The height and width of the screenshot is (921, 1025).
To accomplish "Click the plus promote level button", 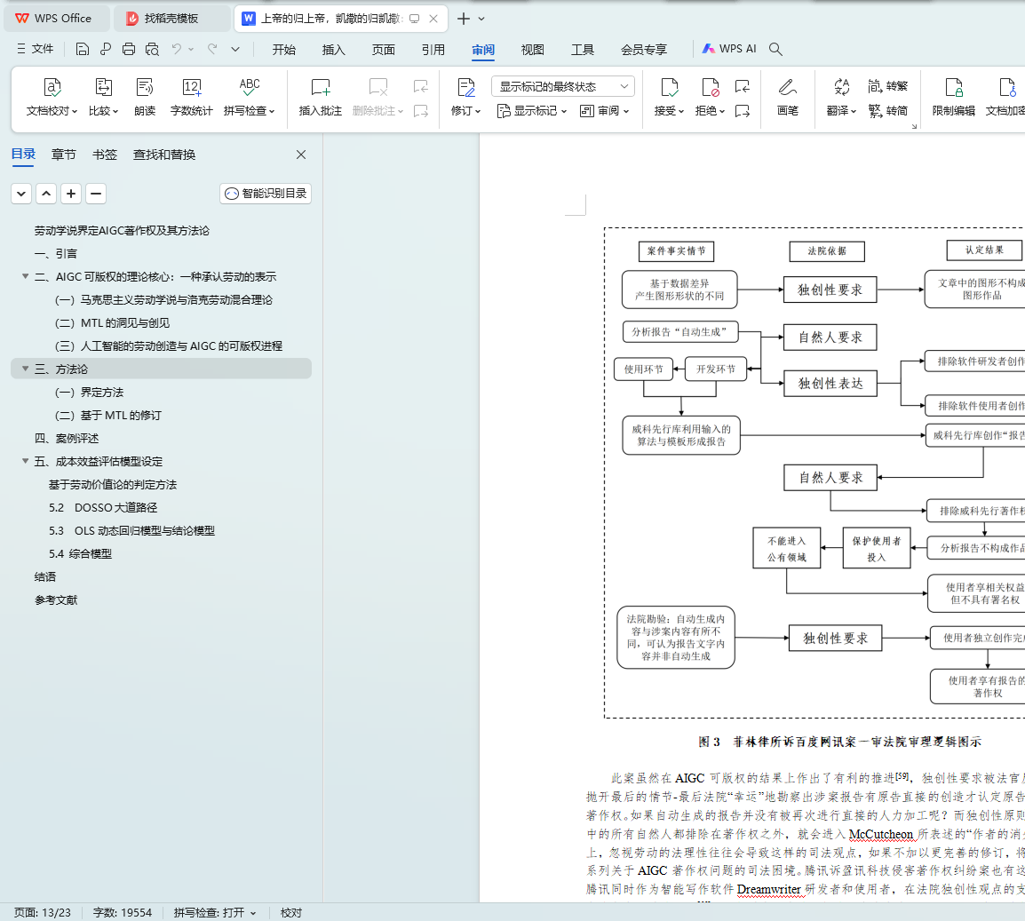I will pos(71,194).
